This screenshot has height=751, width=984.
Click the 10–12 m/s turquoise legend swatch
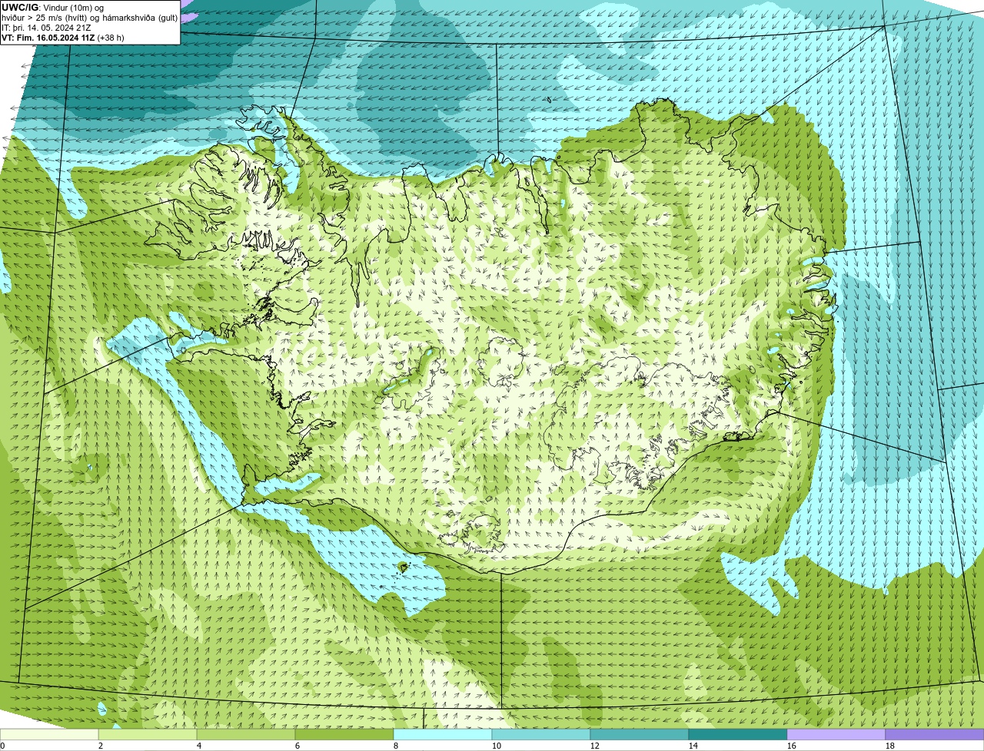[x=541, y=734]
